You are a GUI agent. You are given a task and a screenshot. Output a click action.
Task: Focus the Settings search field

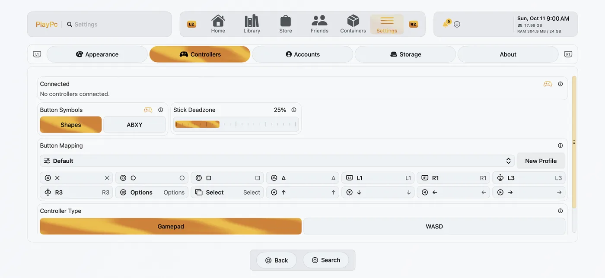[117, 25]
